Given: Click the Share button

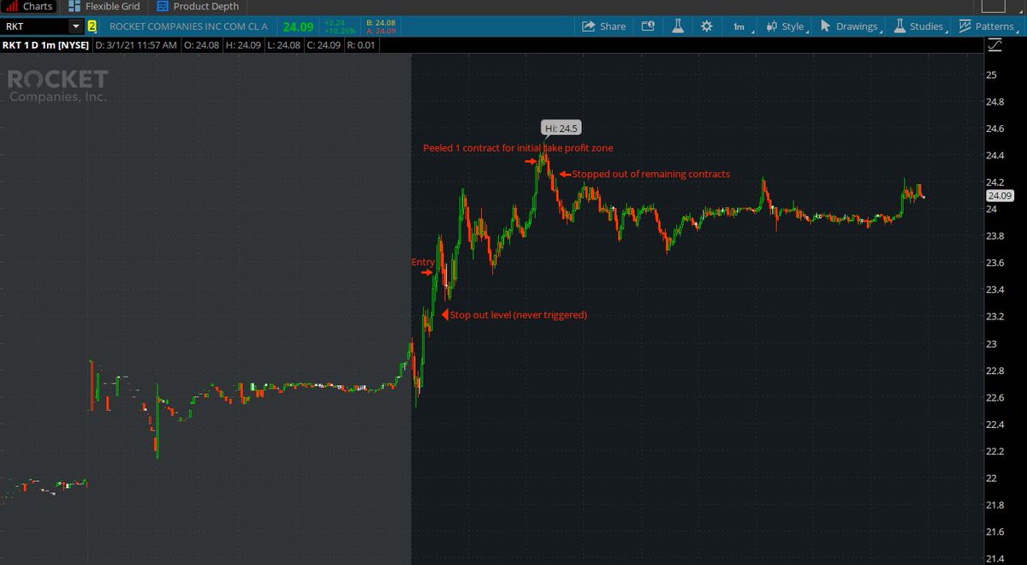Looking at the screenshot, I should pyautogui.click(x=603, y=27).
